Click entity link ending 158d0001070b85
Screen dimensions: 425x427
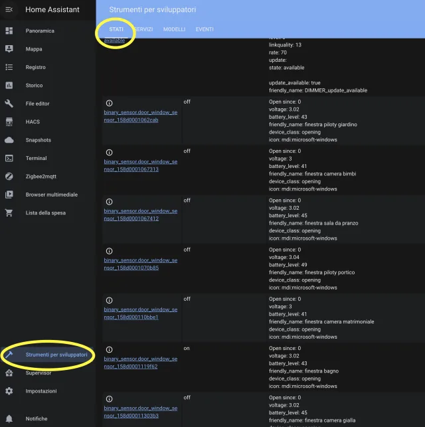[x=141, y=264]
